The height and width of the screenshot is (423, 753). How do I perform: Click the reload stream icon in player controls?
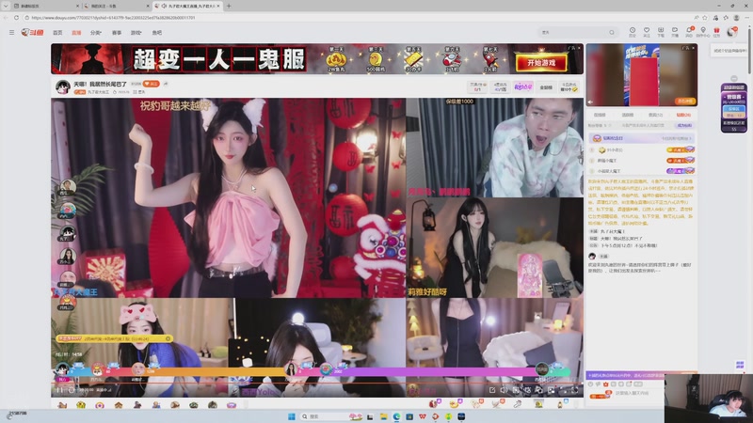[x=72, y=390]
